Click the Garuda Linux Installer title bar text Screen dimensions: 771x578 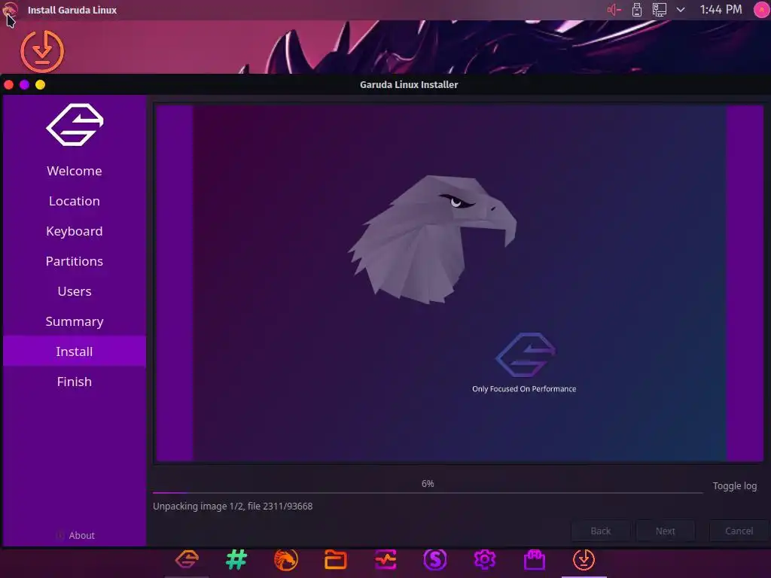409,84
